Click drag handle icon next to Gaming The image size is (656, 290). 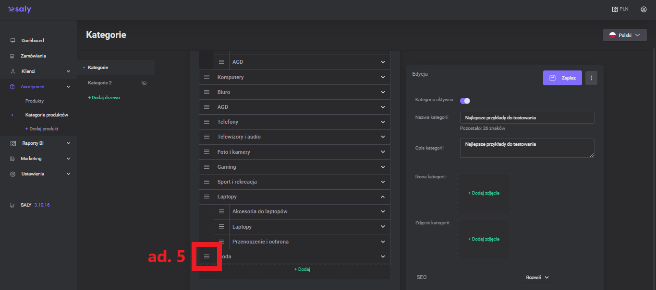(x=207, y=167)
